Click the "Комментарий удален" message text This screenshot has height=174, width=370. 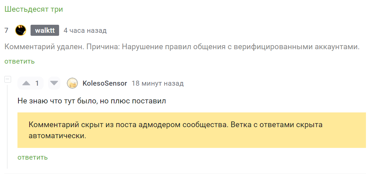click(44, 47)
